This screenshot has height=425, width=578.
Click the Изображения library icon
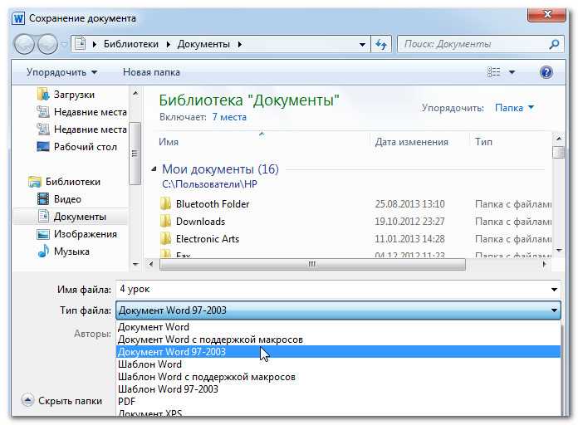[43, 234]
